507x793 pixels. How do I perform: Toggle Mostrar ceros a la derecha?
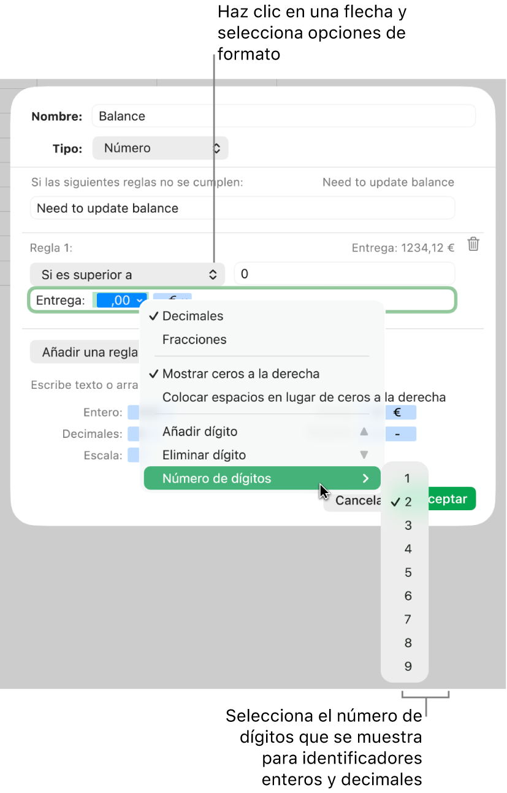click(x=262, y=374)
